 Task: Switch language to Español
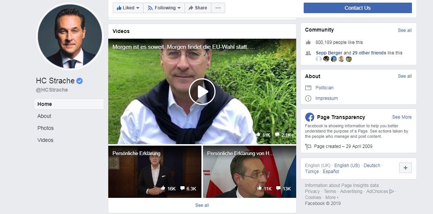pyautogui.click(x=331, y=172)
